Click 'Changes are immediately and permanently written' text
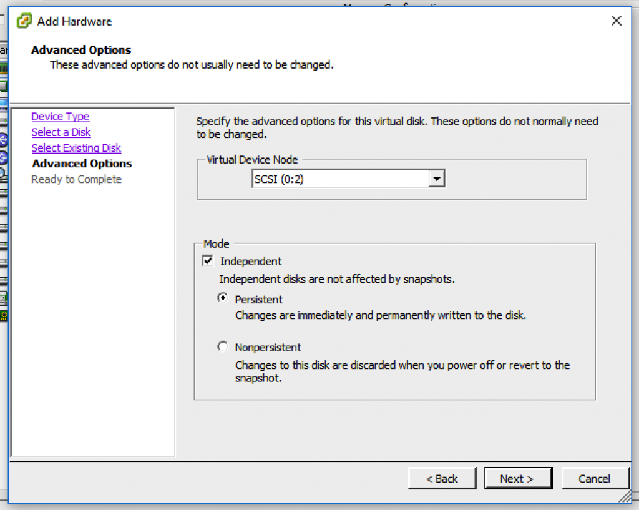 tap(381, 315)
